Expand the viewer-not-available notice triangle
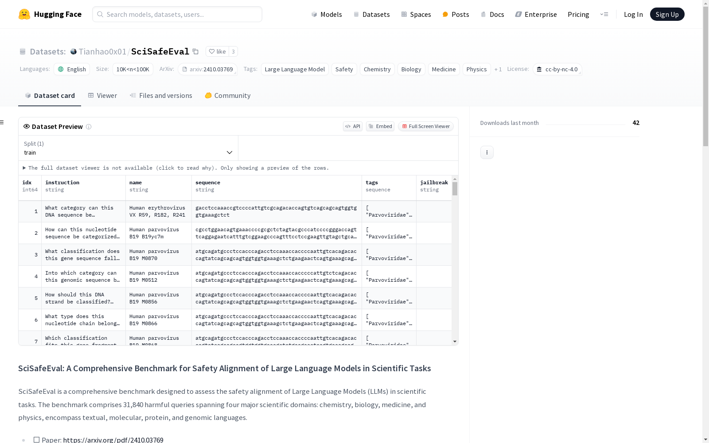Viewport: 709px width, 443px height. click(24, 168)
